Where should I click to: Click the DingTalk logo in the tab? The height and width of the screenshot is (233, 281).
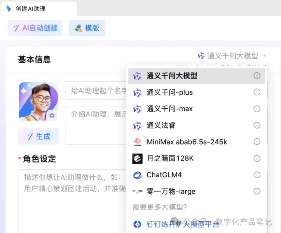tap(9, 8)
